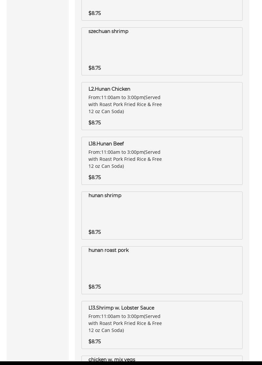Click the L18.Hunan Beef item title
This screenshot has height=365, width=262.
tap(106, 144)
